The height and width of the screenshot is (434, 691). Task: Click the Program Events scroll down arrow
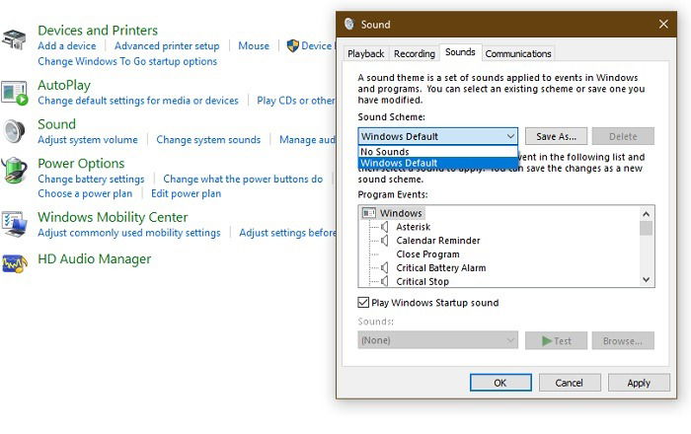coord(646,279)
